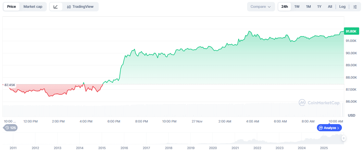Click the 2019 year on the timeline
Screen dimensions: 363x154
pos(191,148)
